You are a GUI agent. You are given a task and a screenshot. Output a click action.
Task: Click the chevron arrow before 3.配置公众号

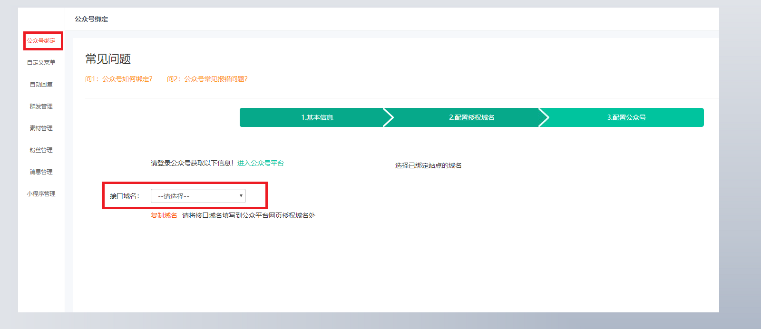coord(544,117)
